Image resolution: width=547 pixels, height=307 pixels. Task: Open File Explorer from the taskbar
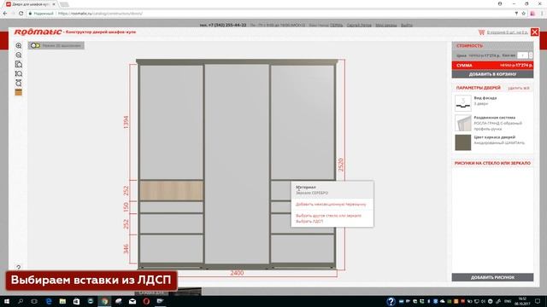62,301
